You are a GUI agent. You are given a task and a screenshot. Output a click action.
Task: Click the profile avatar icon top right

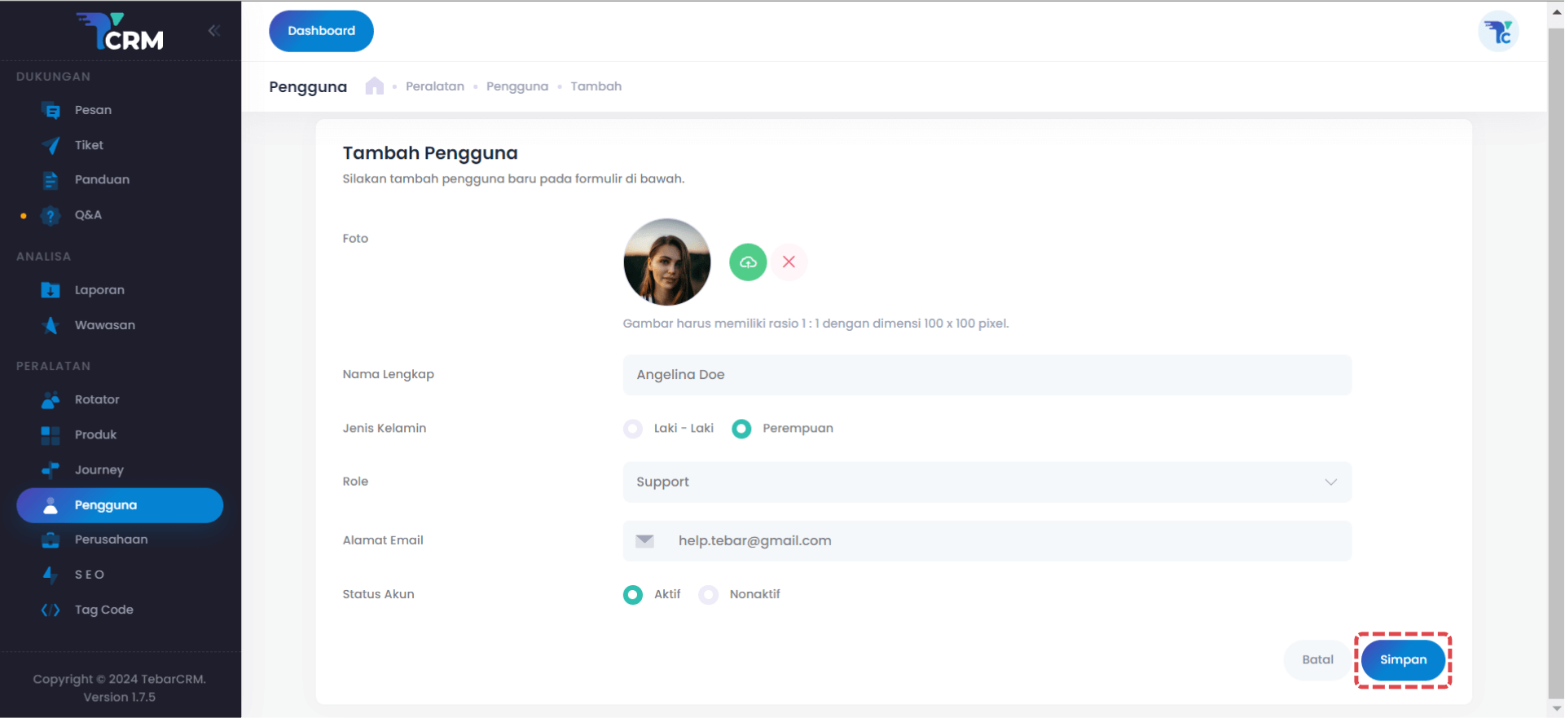point(1498,32)
